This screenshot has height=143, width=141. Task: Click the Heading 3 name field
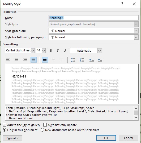pyautogui.click(x=93, y=18)
